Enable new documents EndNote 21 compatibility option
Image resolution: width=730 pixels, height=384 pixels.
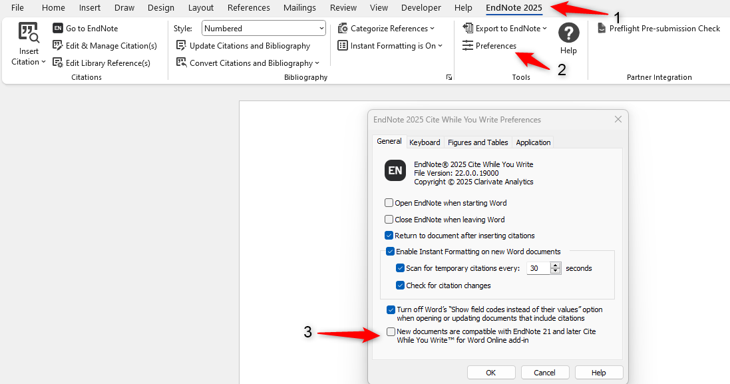point(391,331)
